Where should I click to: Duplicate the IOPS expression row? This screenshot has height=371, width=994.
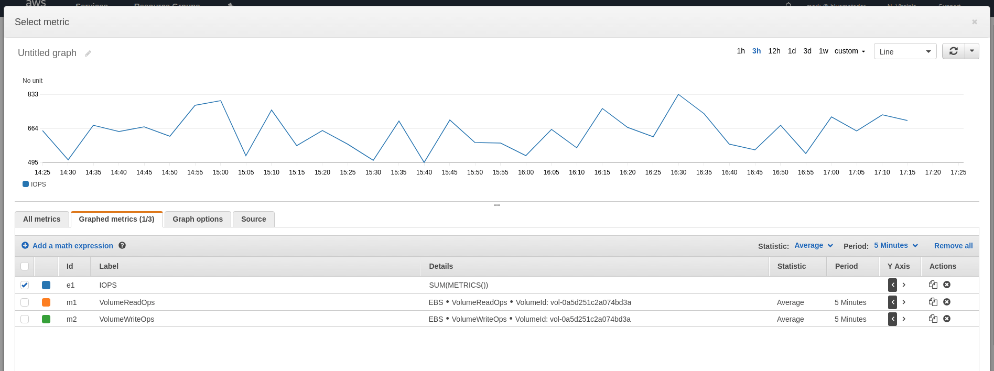(x=933, y=285)
